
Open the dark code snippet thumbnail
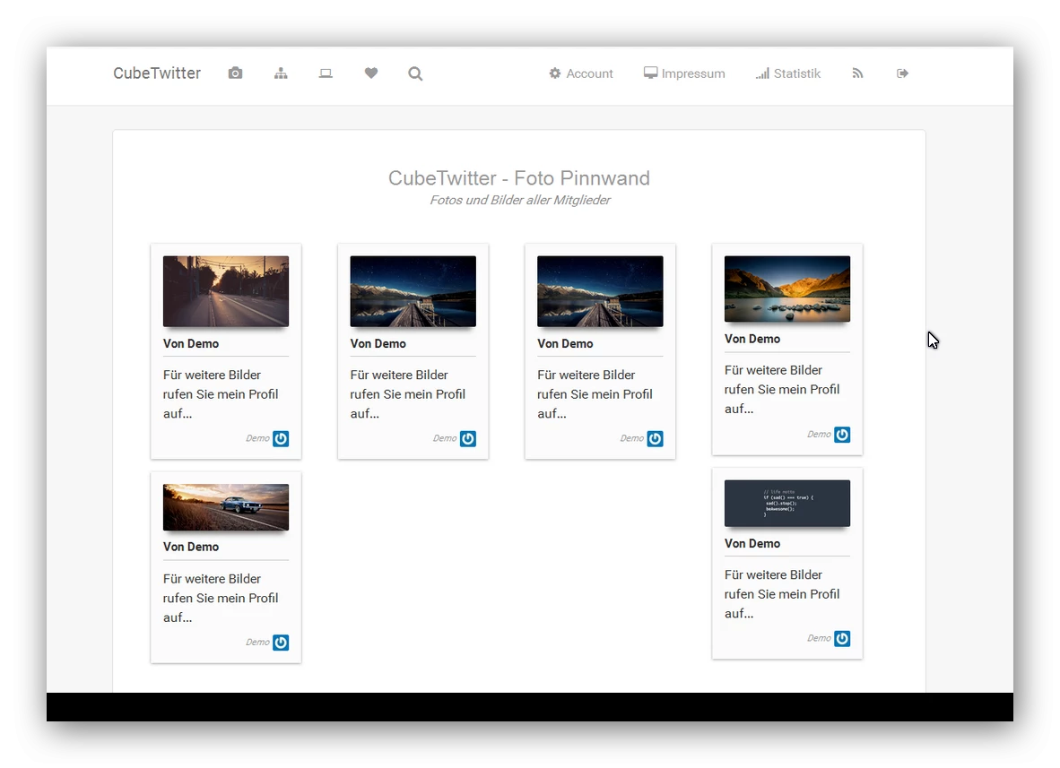click(x=787, y=504)
